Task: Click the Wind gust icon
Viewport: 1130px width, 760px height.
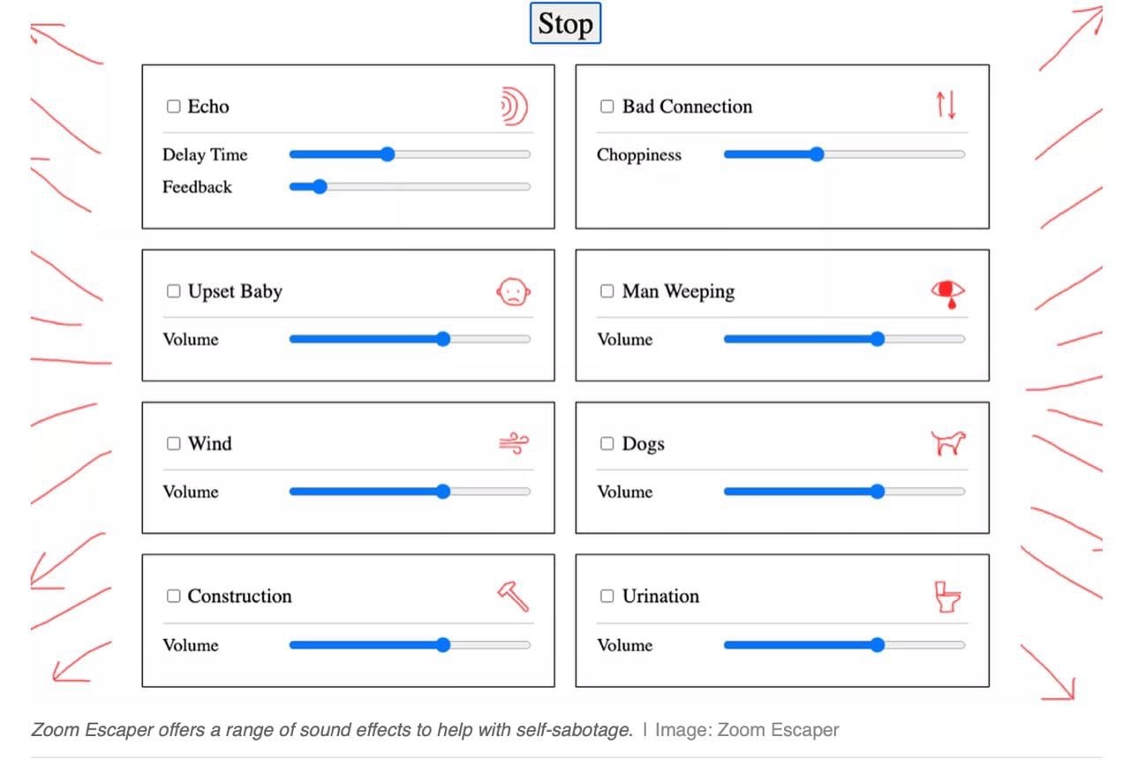Action: [513, 444]
